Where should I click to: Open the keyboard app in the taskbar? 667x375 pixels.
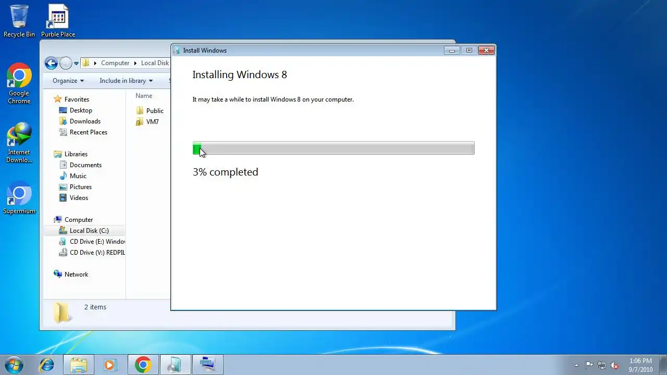click(207, 365)
